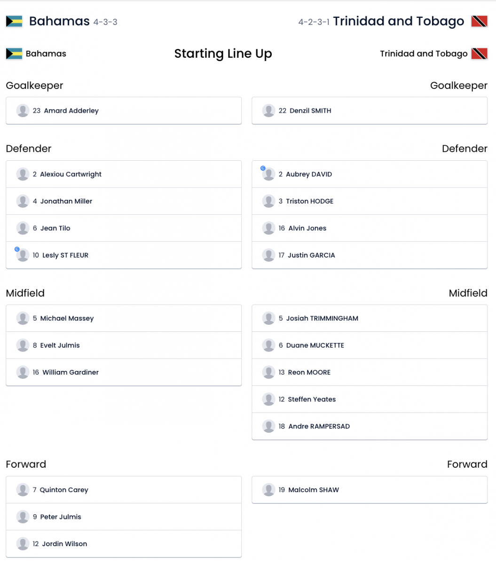Choose Steffen Yeates from the midfield list
This screenshot has width=496, height=564.
pos(312,399)
